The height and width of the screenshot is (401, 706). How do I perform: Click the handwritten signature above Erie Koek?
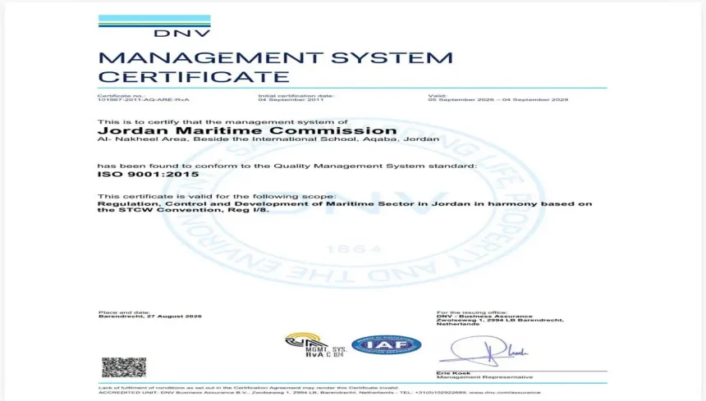(484, 351)
